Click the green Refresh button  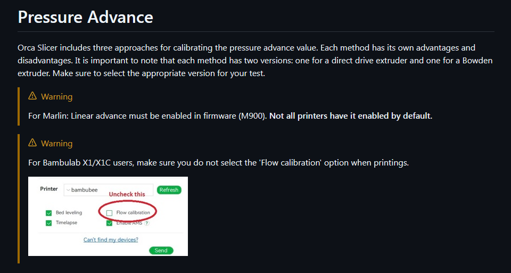click(x=169, y=190)
